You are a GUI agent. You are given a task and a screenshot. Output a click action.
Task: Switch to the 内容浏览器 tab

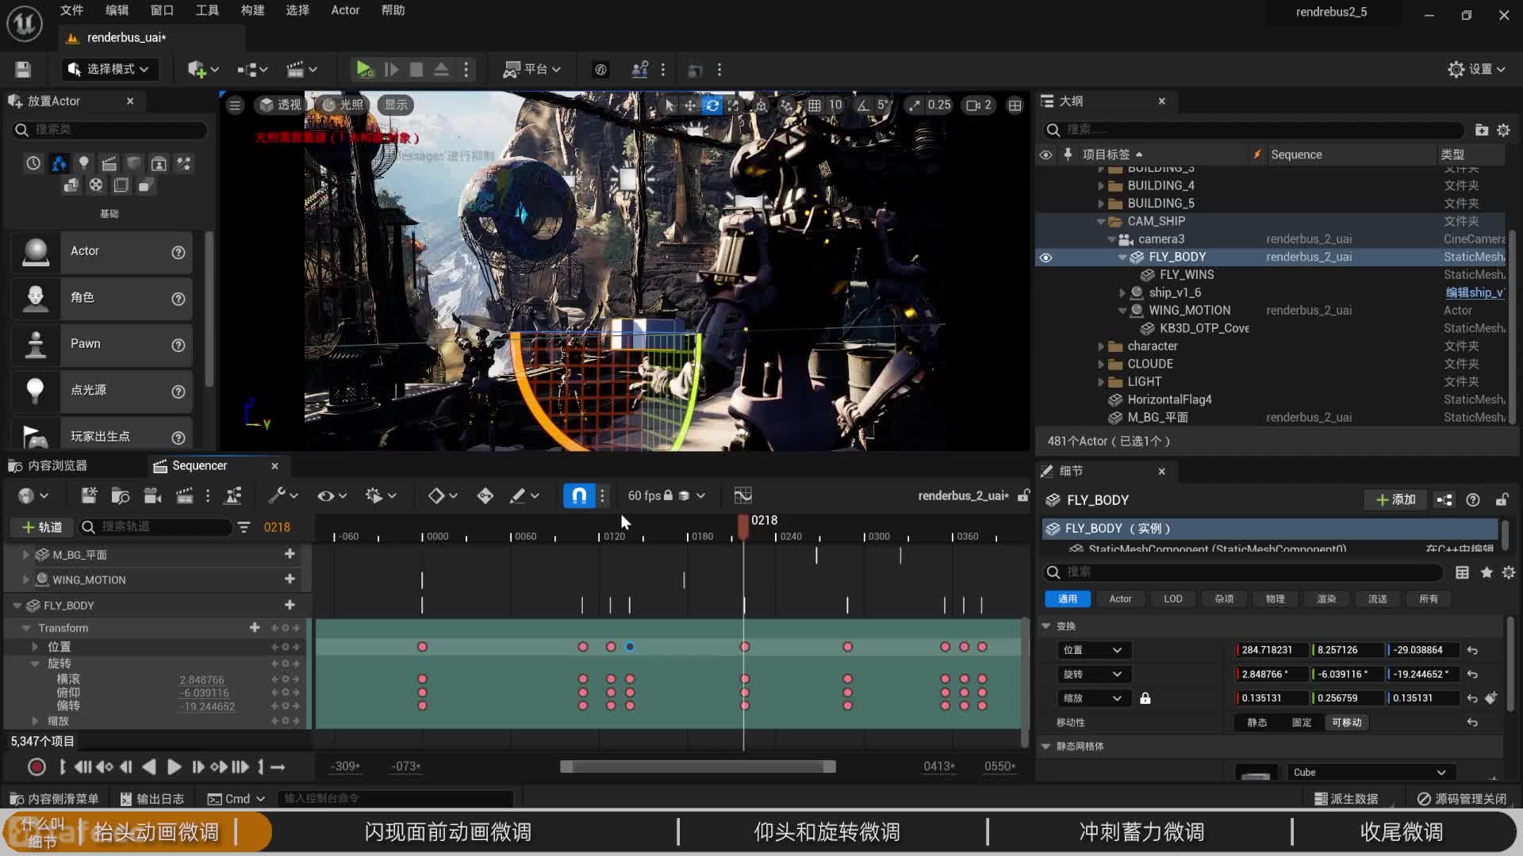pos(49,466)
